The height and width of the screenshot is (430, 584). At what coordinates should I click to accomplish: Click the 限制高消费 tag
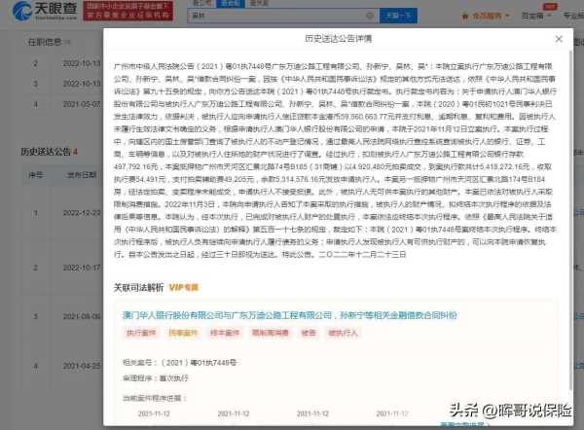coord(271,333)
